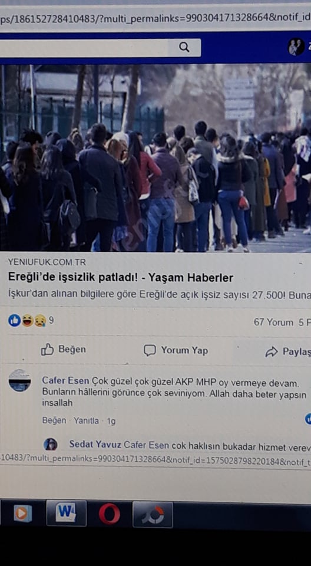Open Word from the taskbar
This screenshot has width=311, height=566.
click(67, 512)
